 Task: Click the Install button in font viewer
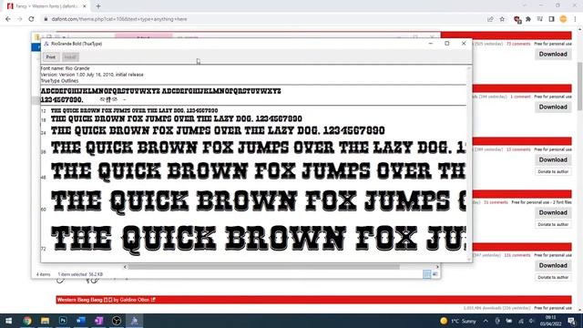pyautogui.click(x=70, y=56)
